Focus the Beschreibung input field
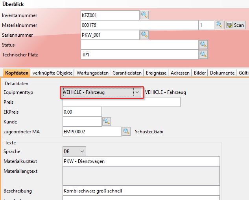 pos(141,191)
